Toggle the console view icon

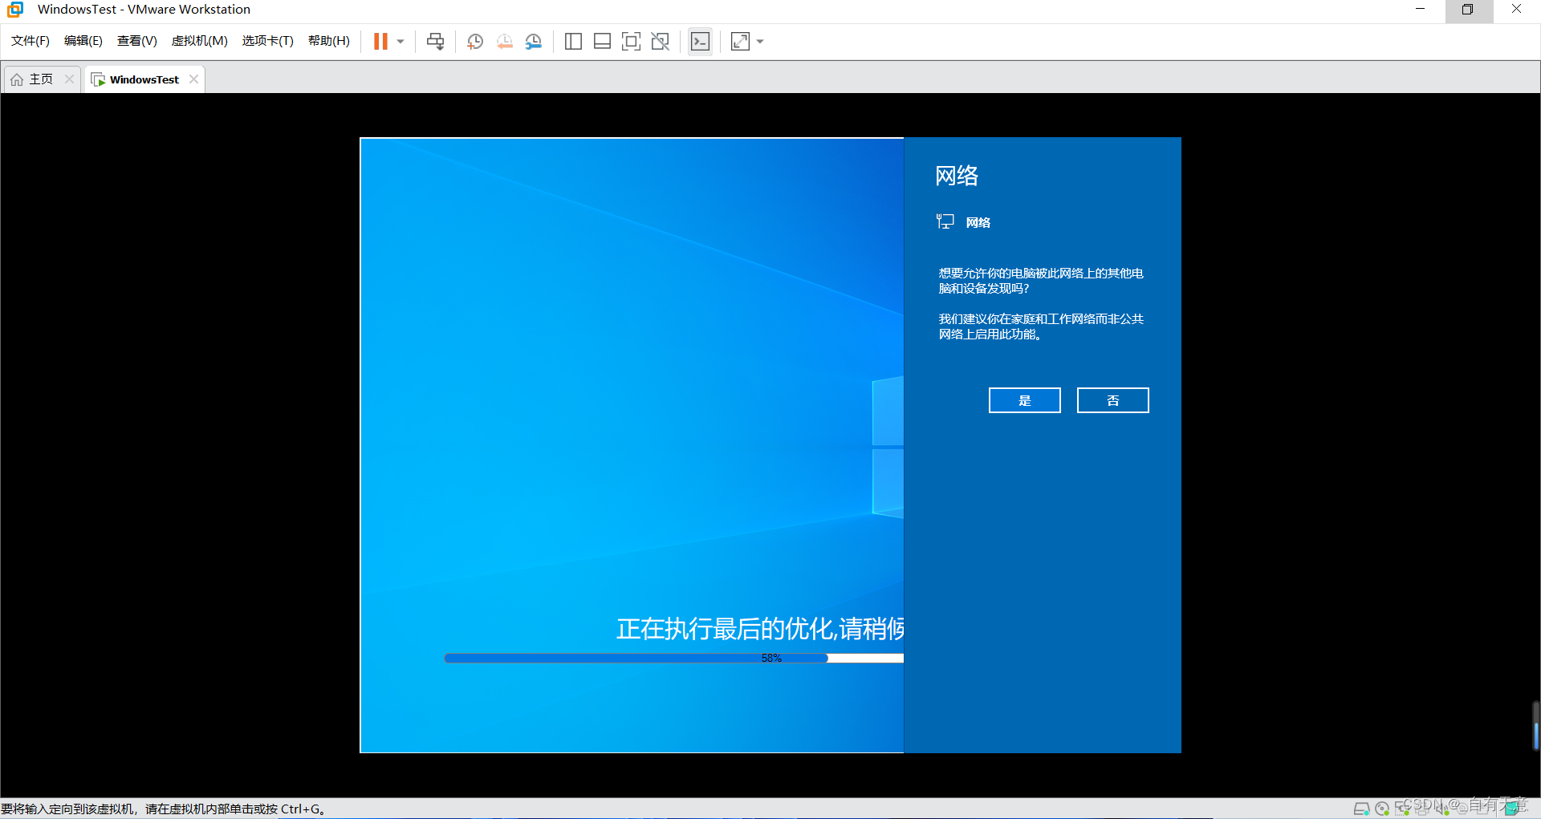pos(700,42)
